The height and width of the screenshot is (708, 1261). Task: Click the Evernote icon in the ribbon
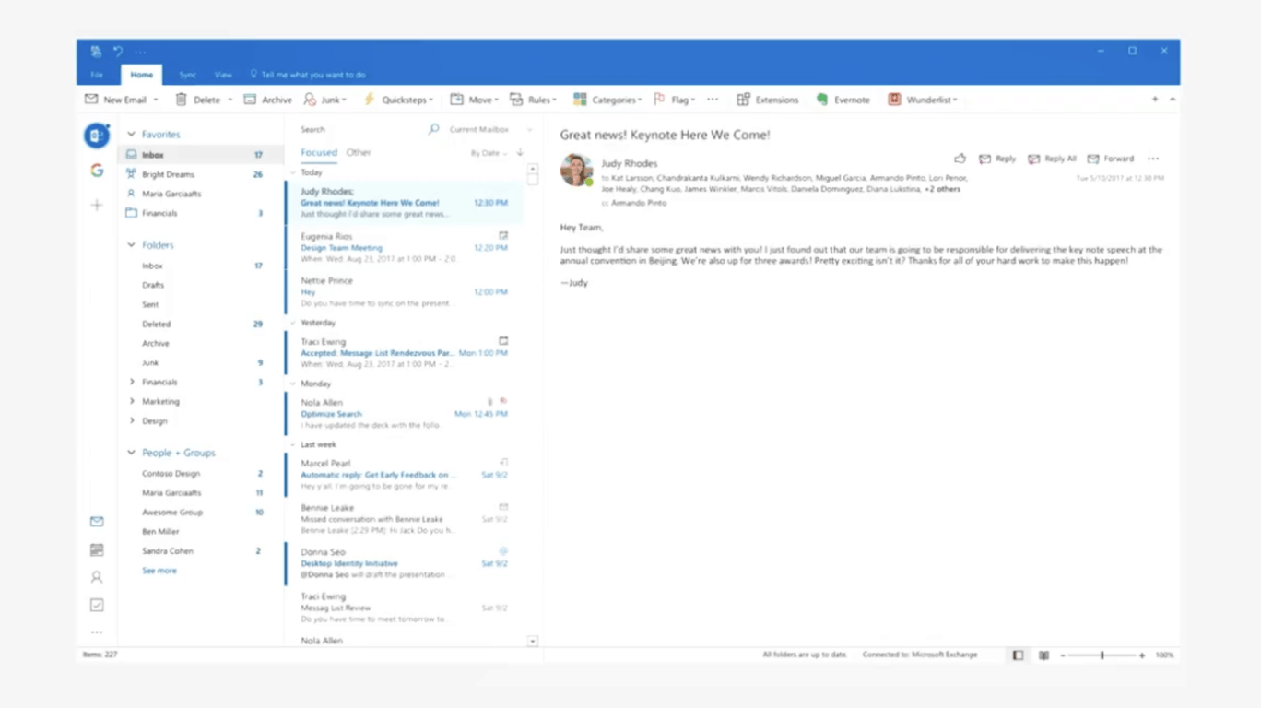click(x=822, y=100)
